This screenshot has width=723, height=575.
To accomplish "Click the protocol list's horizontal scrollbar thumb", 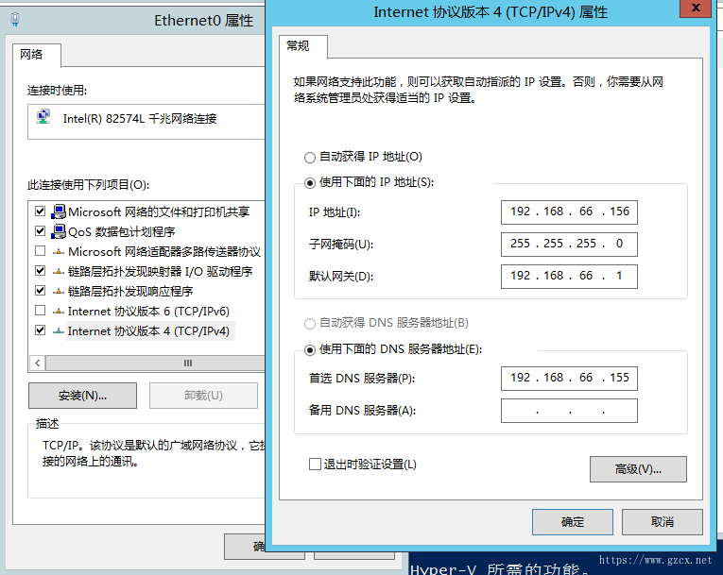I will (156, 364).
